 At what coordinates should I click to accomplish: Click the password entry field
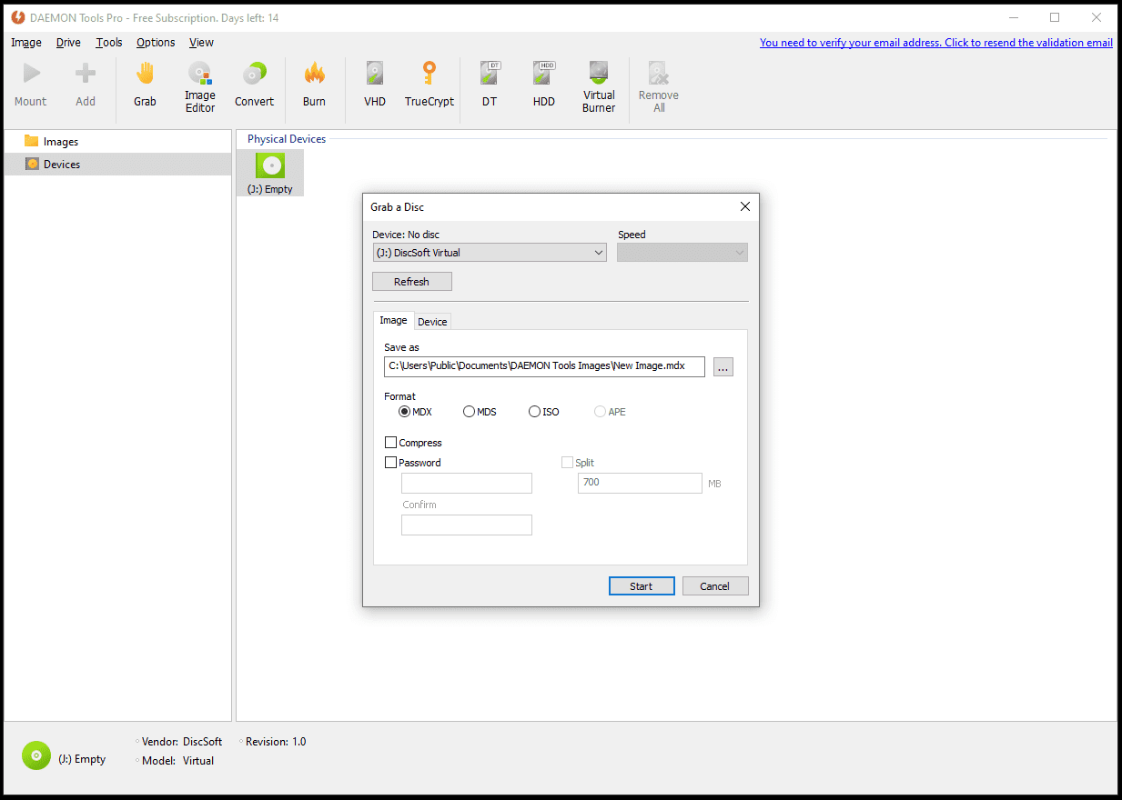(x=467, y=483)
